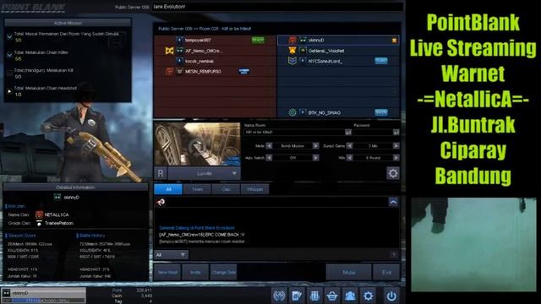The image size is (541, 304).
Task: Click GeNeral_VisioNet orange clan emblem
Action: [x=292, y=51]
